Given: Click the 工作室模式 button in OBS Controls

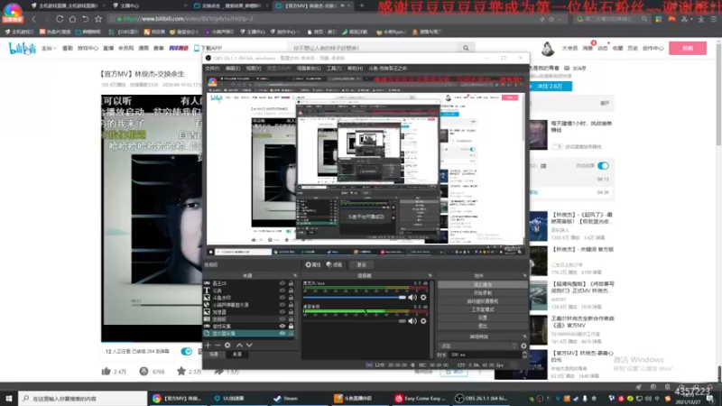Looking at the screenshot, I should tap(482, 309).
